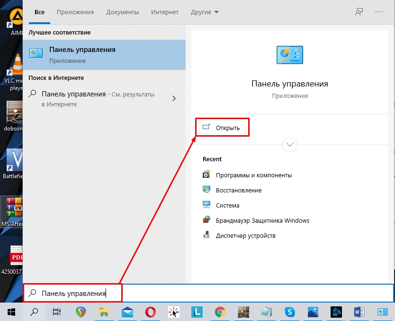
Task: Switch to the Документы tab
Action: point(122,12)
